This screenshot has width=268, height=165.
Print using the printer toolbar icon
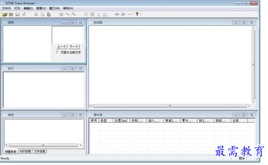coord(36,14)
